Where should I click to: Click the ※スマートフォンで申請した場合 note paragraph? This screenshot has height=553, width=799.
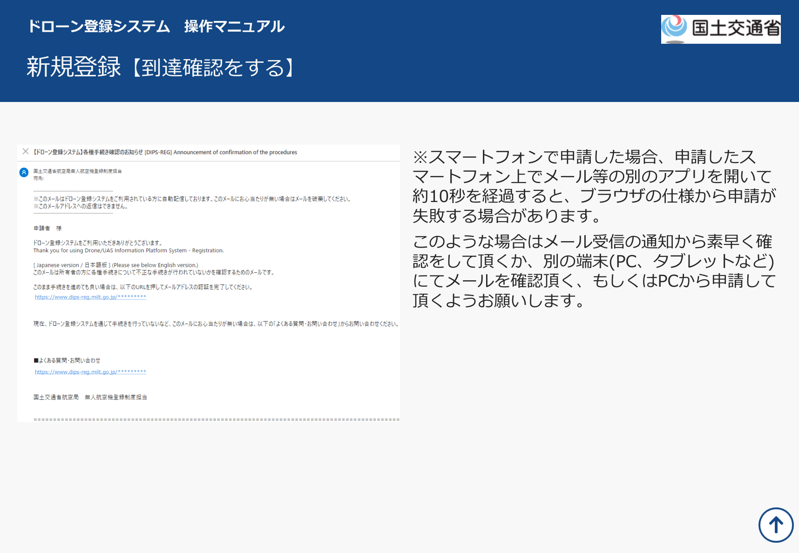point(595,186)
